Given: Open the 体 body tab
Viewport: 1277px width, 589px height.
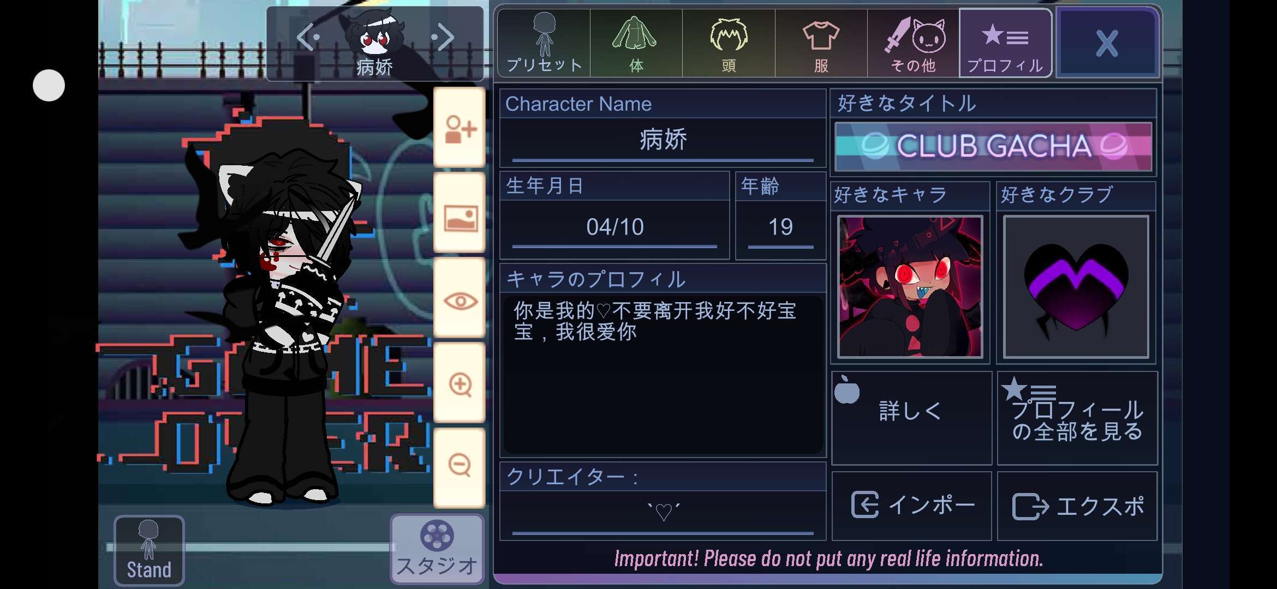Looking at the screenshot, I should (x=636, y=43).
